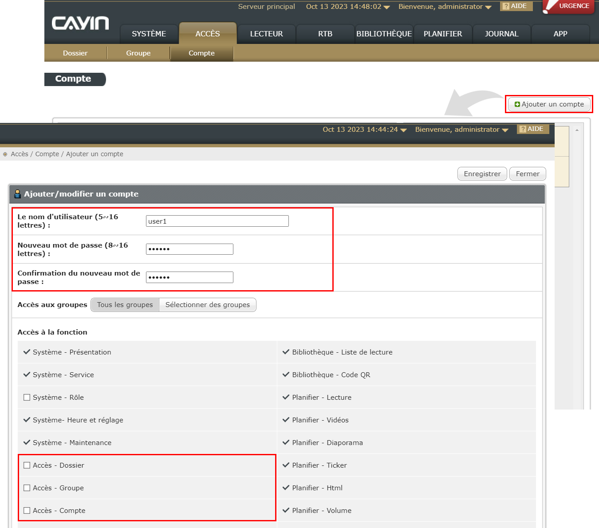The image size is (599, 528).
Task: Click the username field containing user1
Action: coord(217,221)
